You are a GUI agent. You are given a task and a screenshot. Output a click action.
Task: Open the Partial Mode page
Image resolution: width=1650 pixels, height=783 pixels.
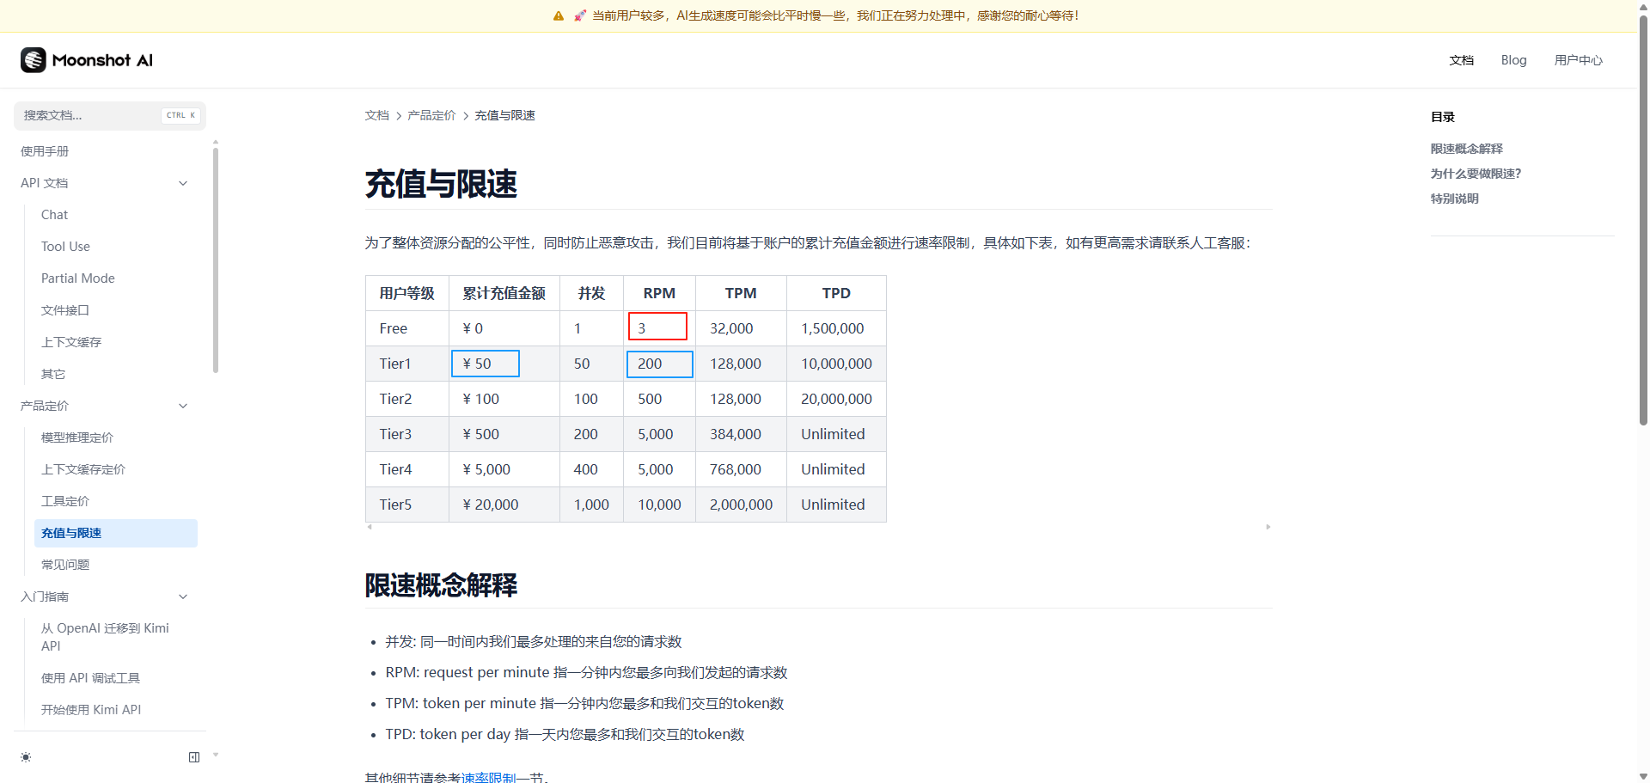pyautogui.click(x=78, y=278)
